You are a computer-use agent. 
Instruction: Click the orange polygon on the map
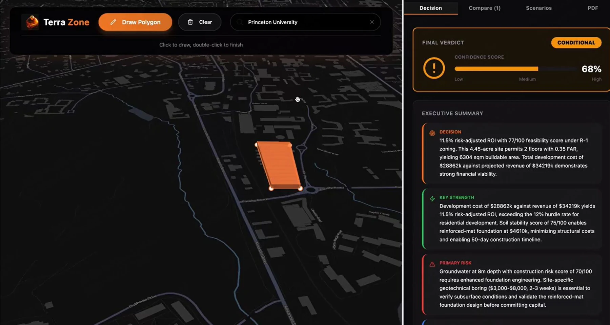(279, 165)
